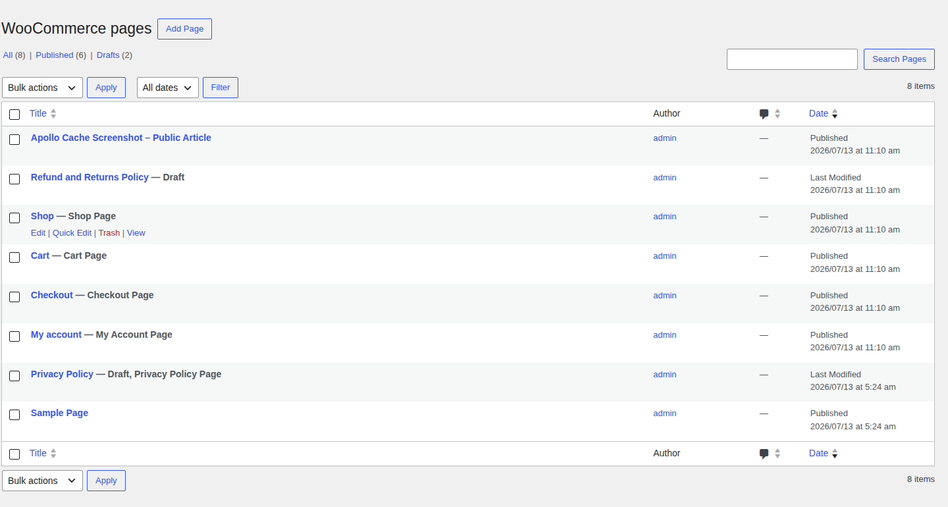The width and height of the screenshot is (948, 507).
Task: Click admin author in Sample Page row
Action: coord(665,414)
